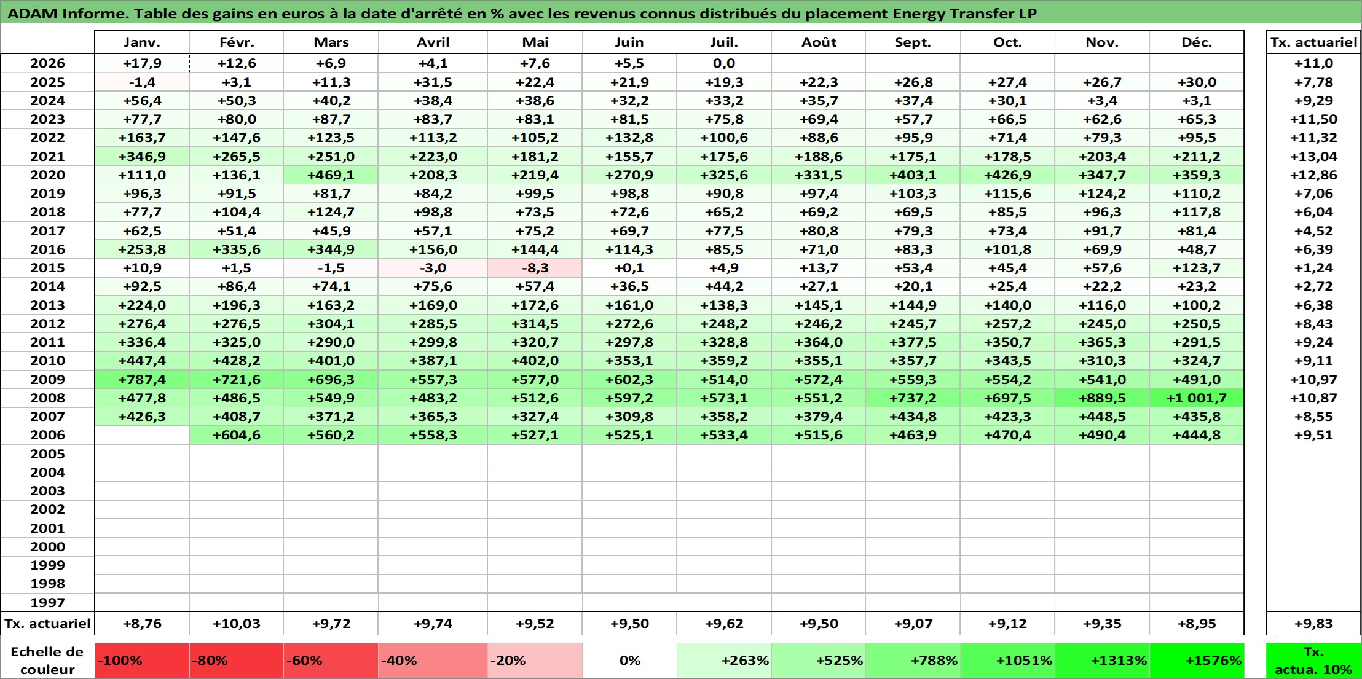
Task: Click the 1997 row label
Action: [47, 603]
